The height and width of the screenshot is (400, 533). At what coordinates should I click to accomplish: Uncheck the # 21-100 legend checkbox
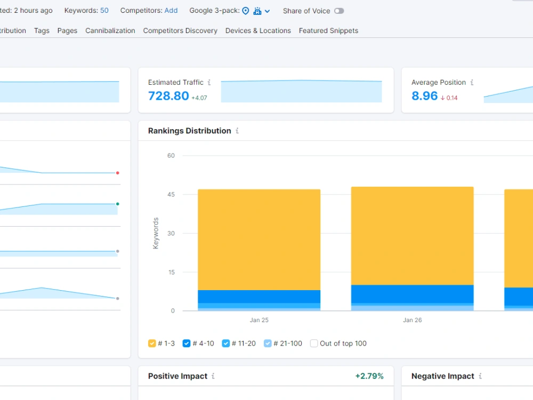268,343
